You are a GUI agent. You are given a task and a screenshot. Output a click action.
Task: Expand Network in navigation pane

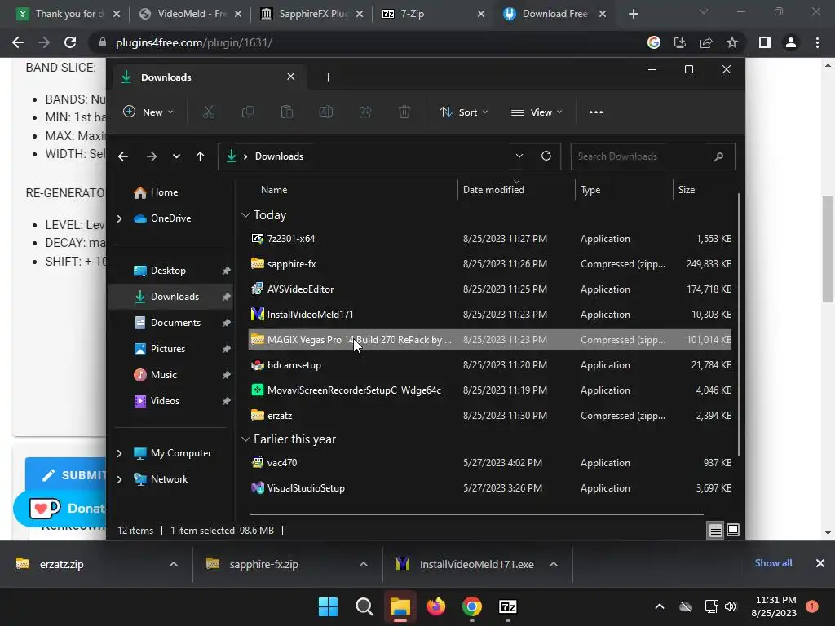tap(119, 479)
